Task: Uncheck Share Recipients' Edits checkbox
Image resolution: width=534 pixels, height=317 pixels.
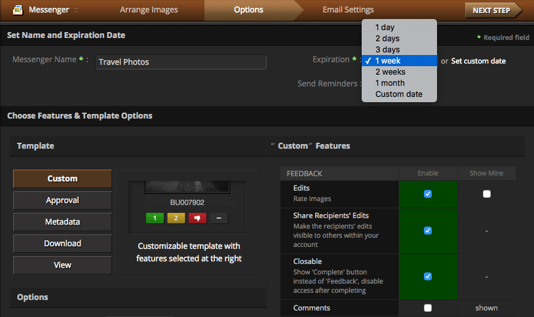Action: pyautogui.click(x=428, y=231)
